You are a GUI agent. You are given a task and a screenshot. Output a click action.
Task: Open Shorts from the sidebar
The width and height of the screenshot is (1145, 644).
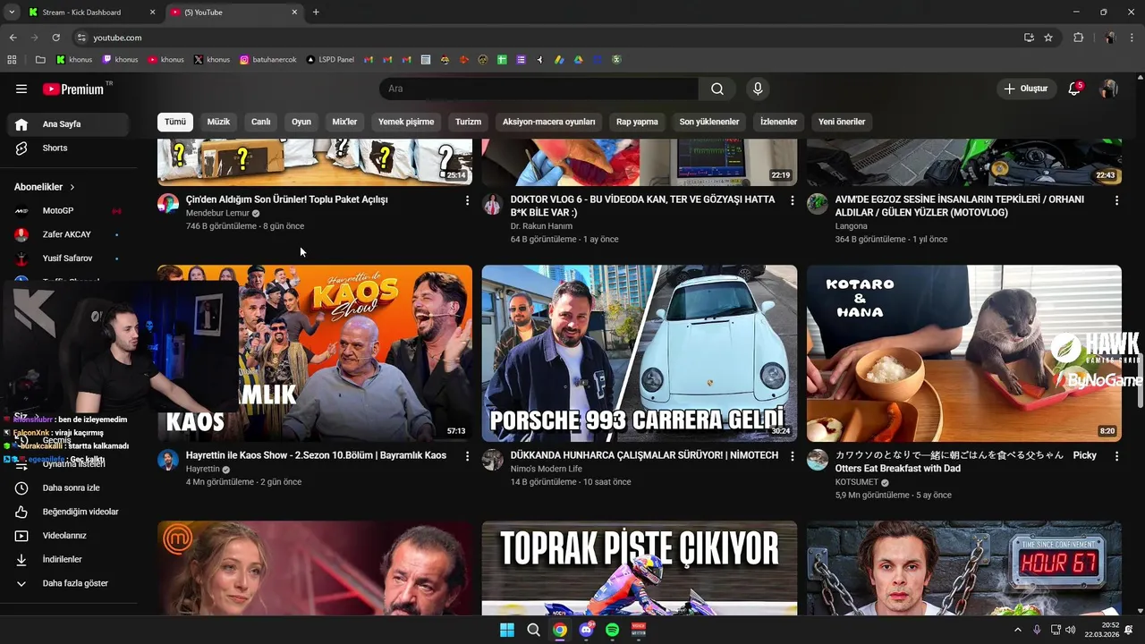68,148
